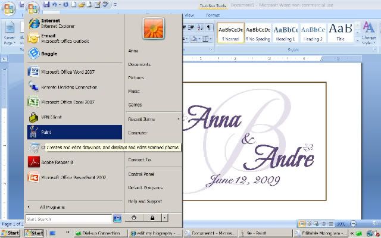Screen dimensions: 381x238
Task: Click the Spelling check icon in Quick Access Toolbar
Action: pos(105,4)
